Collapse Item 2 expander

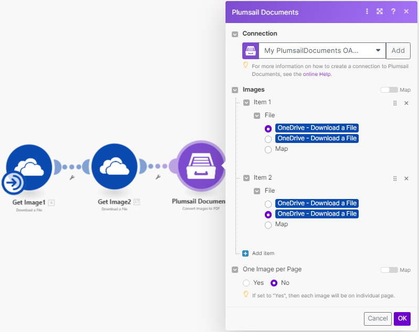click(246, 178)
